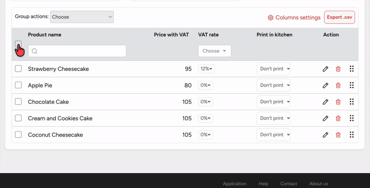Select the Apple Pie row checkbox
The height and width of the screenshot is (188, 370).
coord(18,85)
